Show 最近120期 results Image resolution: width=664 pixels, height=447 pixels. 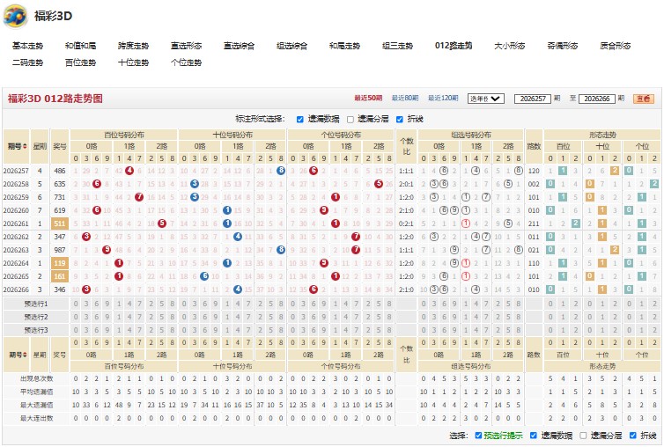click(443, 99)
